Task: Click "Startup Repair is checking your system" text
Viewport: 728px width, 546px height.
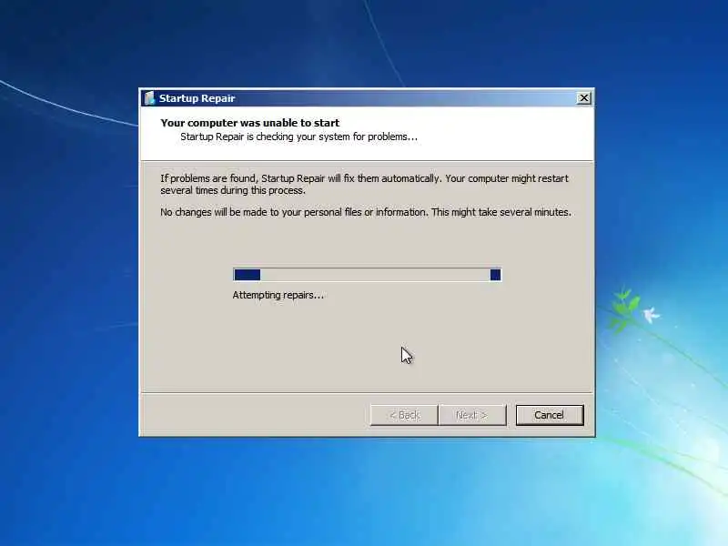Action: [299, 136]
